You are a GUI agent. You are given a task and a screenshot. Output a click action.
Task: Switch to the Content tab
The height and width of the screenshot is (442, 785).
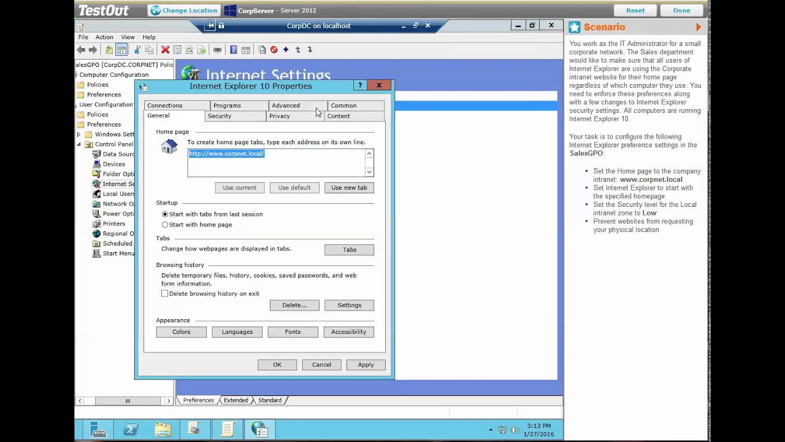(x=354, y=116)
